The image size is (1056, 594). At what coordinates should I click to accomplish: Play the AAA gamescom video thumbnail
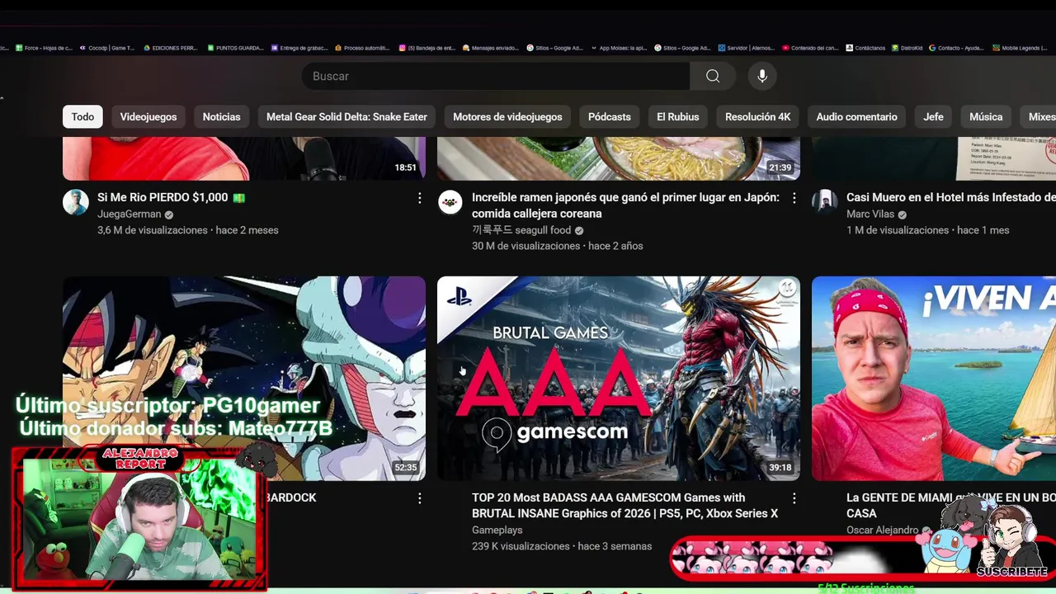click(619, 379)
